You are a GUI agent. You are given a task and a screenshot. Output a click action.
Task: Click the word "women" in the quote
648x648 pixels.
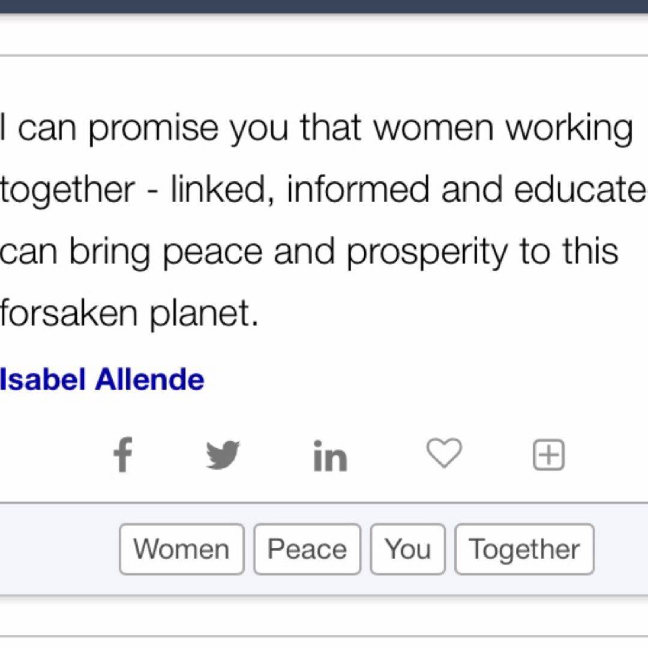point(436,128)
